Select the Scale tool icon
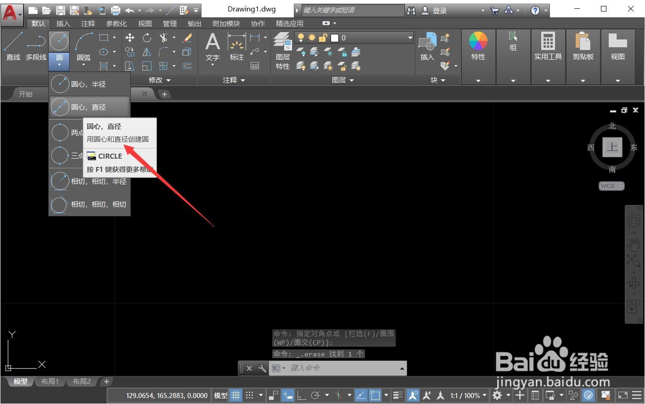 [x=147, y=66]
